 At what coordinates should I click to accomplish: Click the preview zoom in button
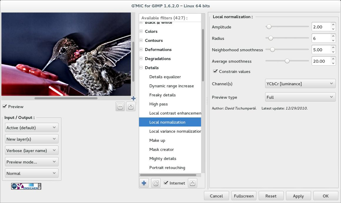coord(131,107)
